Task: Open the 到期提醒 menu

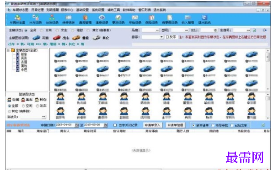Action: pos(52,10)
